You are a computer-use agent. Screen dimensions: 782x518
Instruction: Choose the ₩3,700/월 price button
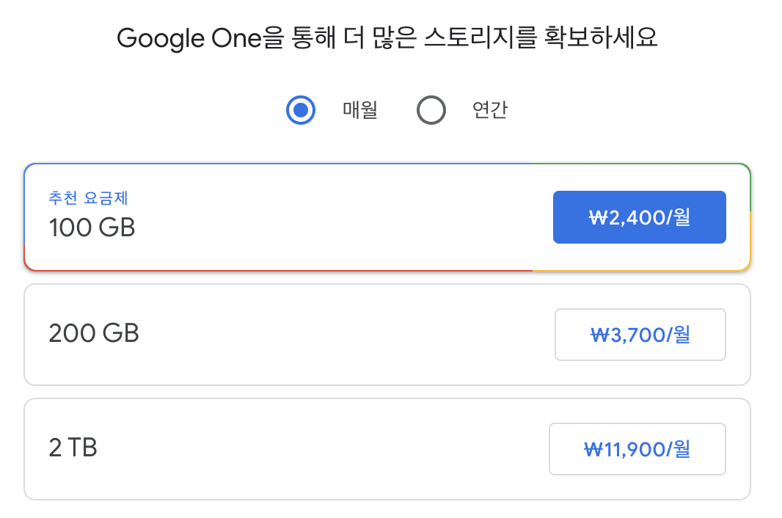point(640,335)
